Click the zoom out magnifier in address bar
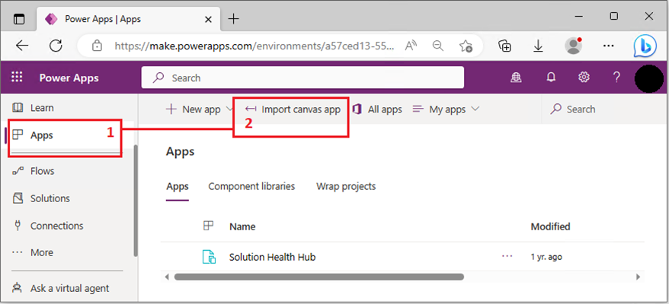This screenshot has width=669, height=304. [x=438, y=46]
